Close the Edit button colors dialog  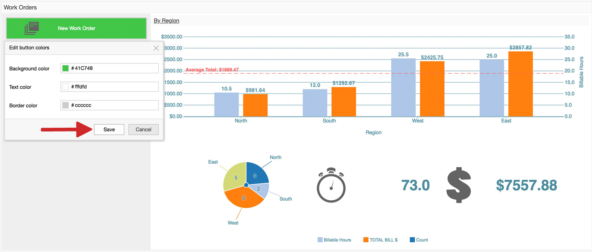[x=156, y=48]
